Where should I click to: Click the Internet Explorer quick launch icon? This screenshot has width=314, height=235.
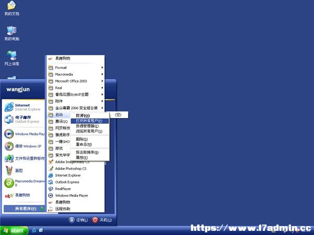pyautogui.click(x=34, y=230)
